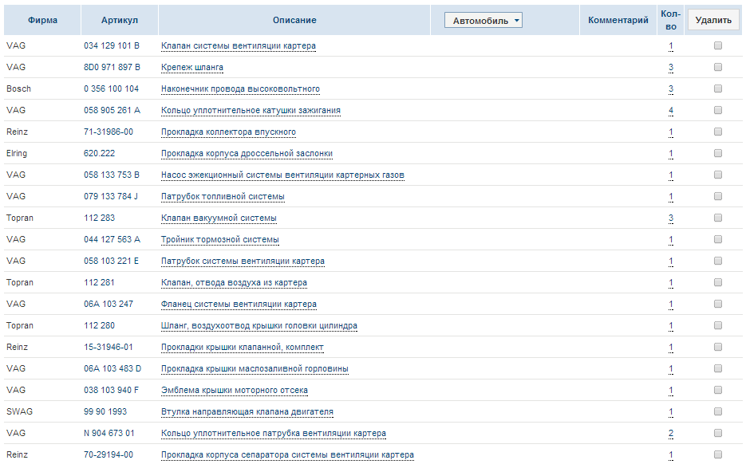Screen dimensions: 746x464
Task: Click quantity 3 in Крепеж шланга row
Action: pyautogui.click(x=671, y=68)
